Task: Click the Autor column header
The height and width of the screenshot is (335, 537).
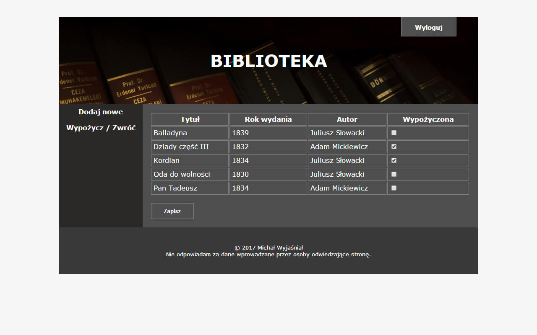Action: click(347, 119)
